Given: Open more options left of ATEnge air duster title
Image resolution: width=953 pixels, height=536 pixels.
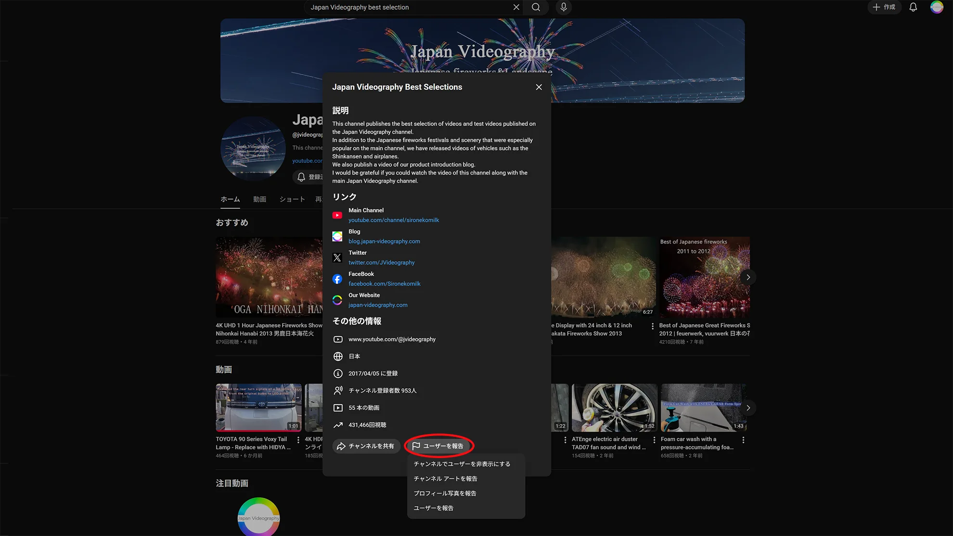Looking at the screenshot, I should coord(565,440).
